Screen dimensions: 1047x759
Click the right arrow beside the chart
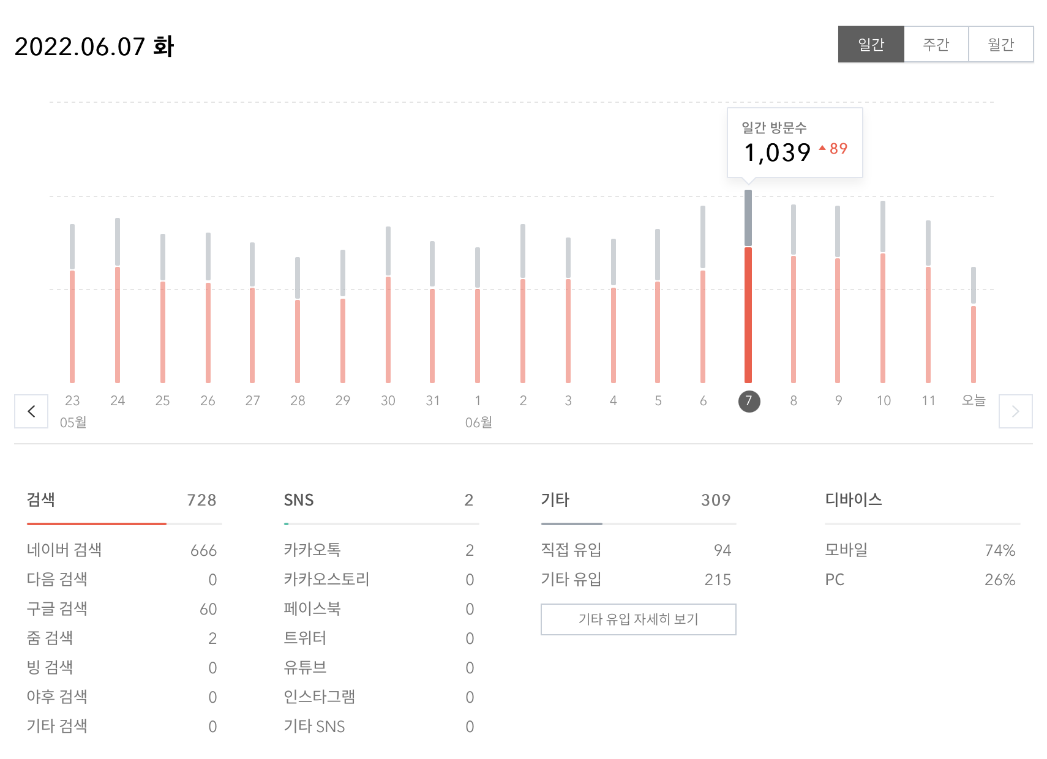click(1016, 411)
